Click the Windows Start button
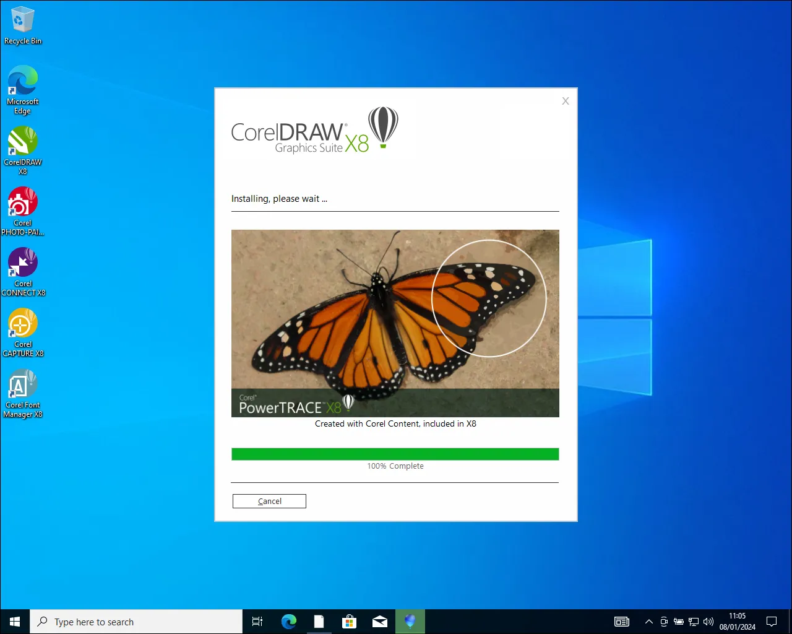This screenshot has height=634, width=792. click(x=15, y=621)
